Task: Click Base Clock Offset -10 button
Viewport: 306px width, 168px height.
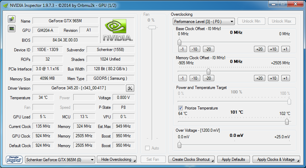Action: pyautogui.click(x=195, y=49)
